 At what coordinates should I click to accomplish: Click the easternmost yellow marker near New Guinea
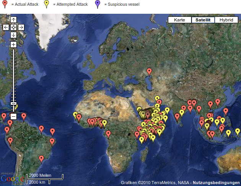(x=238, y=132)
